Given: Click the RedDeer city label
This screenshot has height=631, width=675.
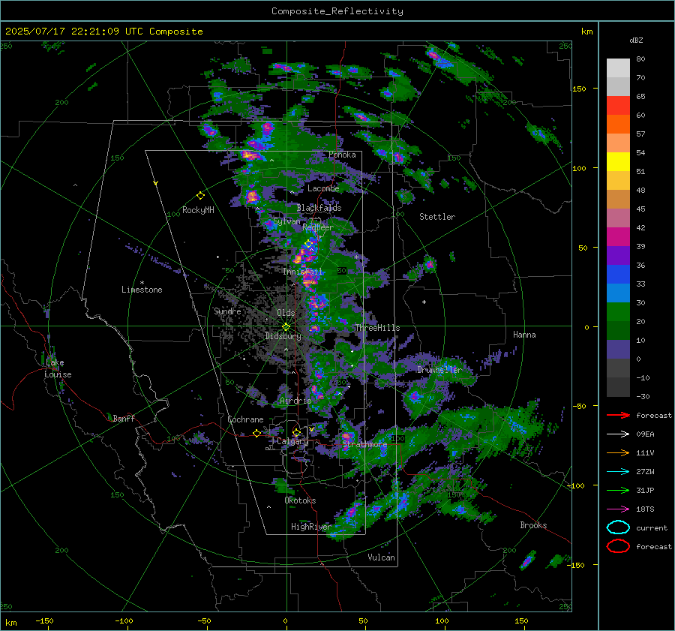Looking at the screenshot, I should click(x=318, y=227).
